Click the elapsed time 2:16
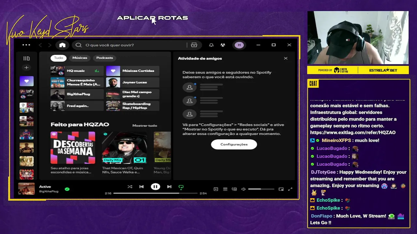 point(108,193)
